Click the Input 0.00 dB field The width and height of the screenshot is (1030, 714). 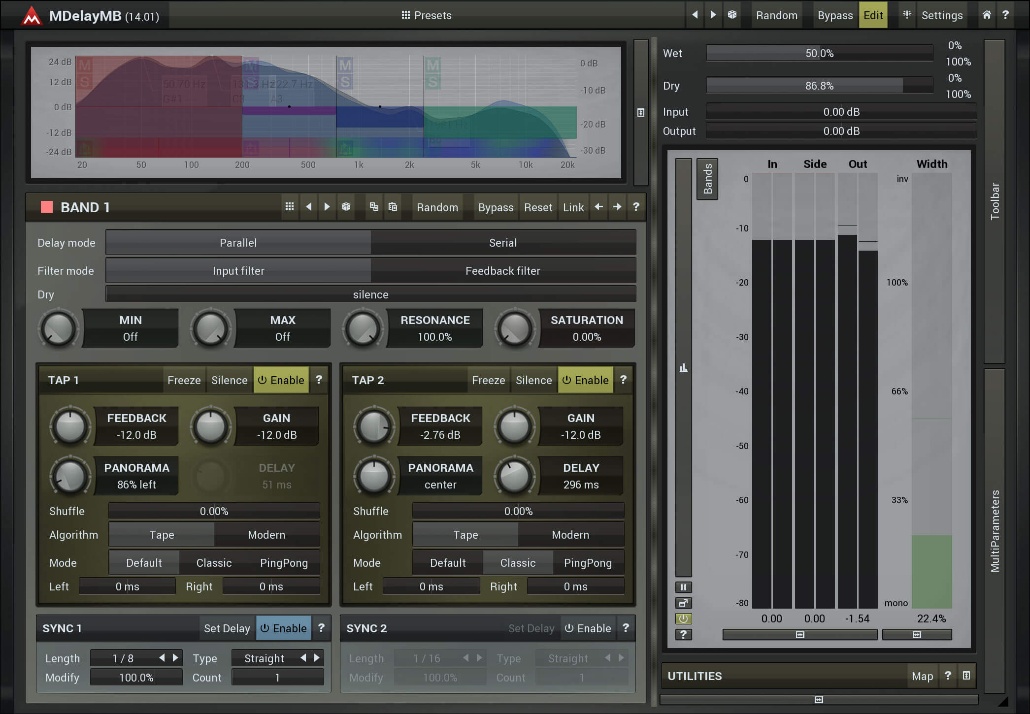[x=841, y=112]
